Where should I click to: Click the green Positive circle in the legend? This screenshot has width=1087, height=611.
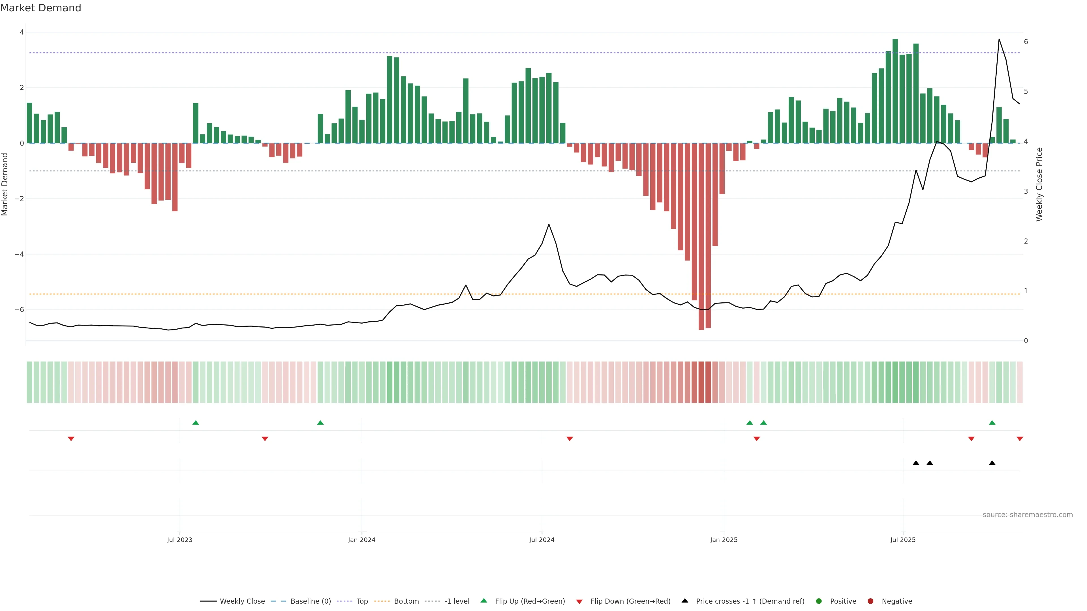[819, 601]
